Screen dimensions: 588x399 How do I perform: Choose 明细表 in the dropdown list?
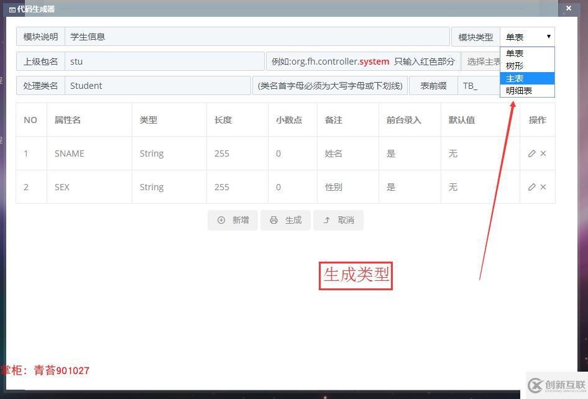[527, 90]
